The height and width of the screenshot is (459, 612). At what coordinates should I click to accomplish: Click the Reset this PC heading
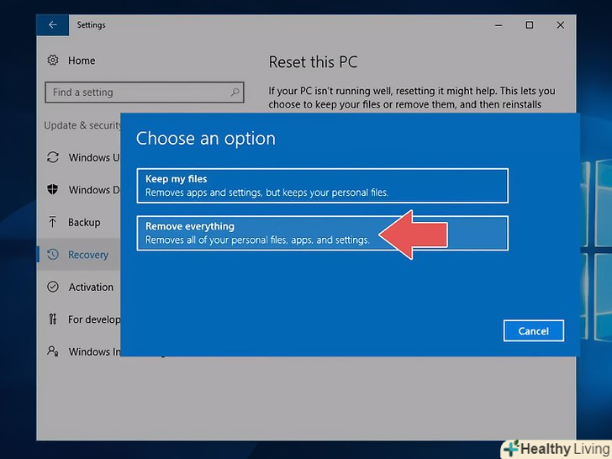313,62
